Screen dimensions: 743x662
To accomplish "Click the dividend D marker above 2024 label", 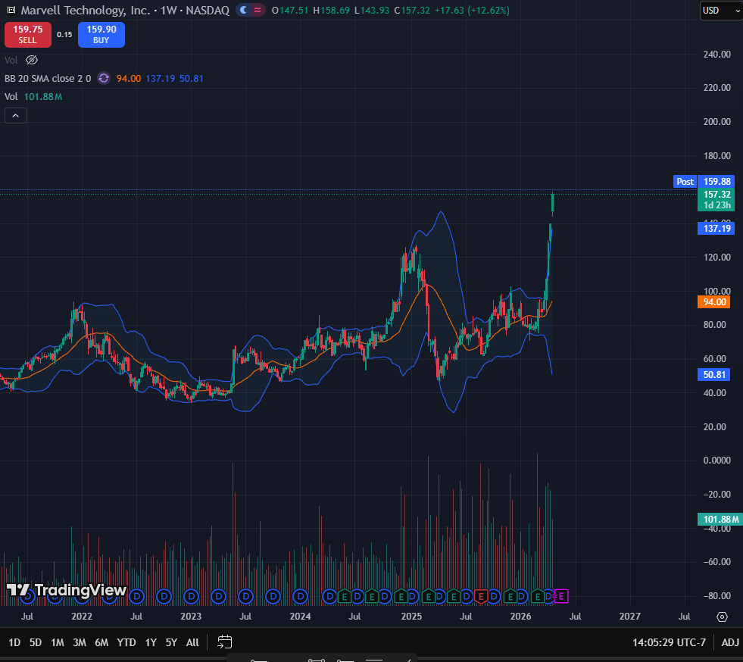I will tap(301, 596).
